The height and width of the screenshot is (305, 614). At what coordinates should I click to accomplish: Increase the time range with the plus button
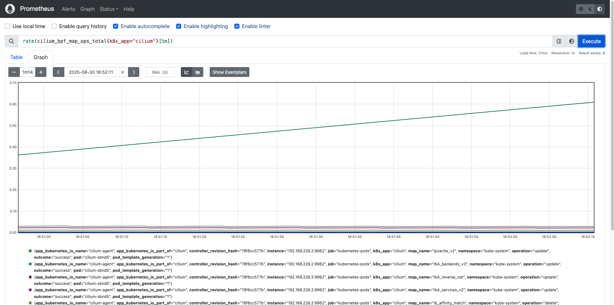coord(41,72)
